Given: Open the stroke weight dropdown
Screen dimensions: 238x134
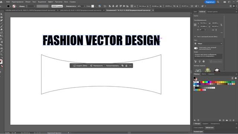Looking at the screenshot, I should [x=35, y=6].
